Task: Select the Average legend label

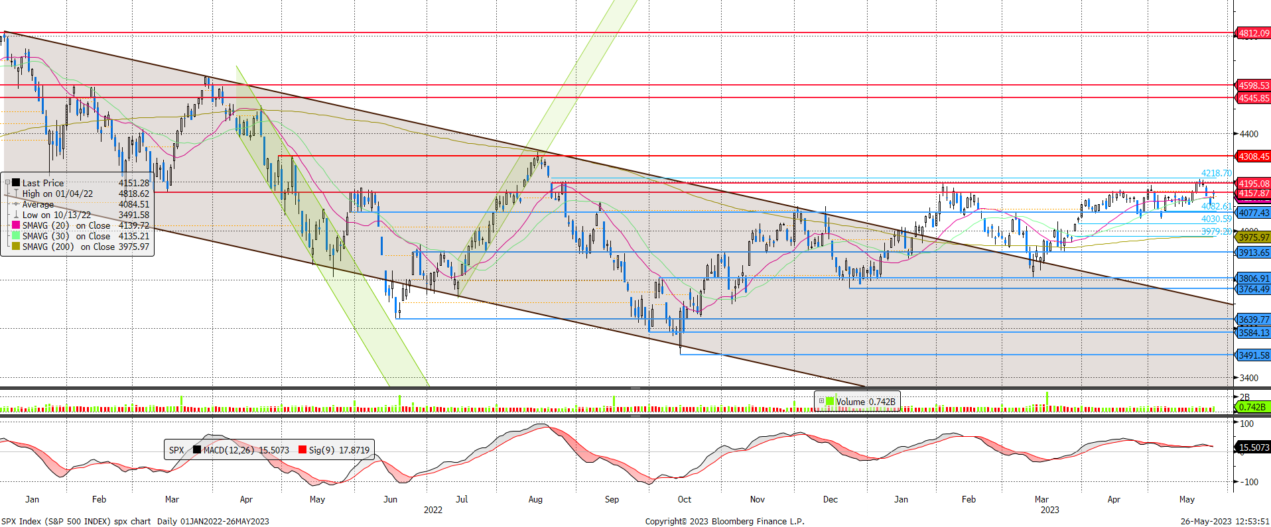Action: pyautogui.click(x=38, y=204)
